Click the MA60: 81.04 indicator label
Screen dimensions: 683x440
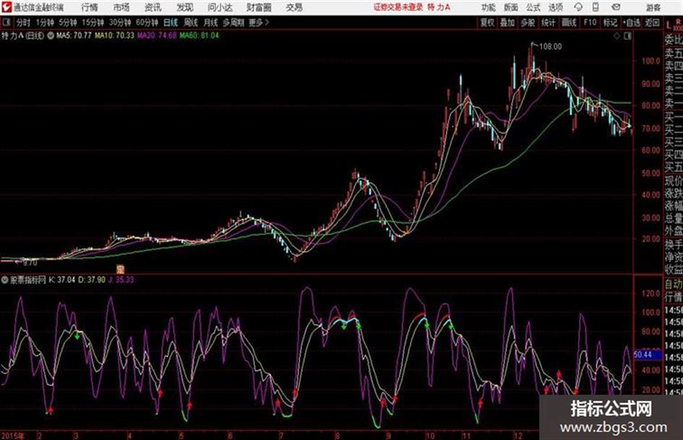click(199, 35)
